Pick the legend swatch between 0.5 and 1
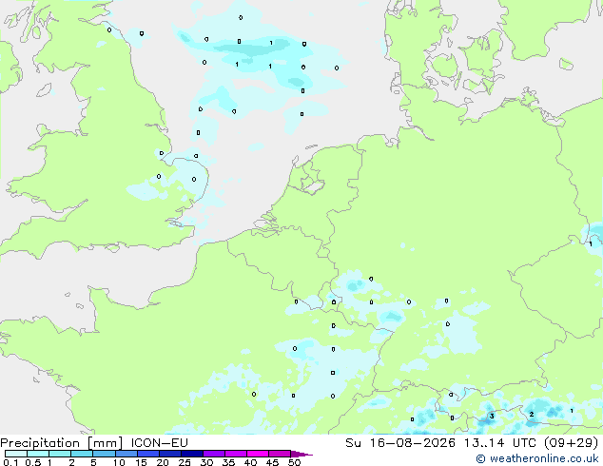Viewport: 603px width, 466px height. pos(38,454)
